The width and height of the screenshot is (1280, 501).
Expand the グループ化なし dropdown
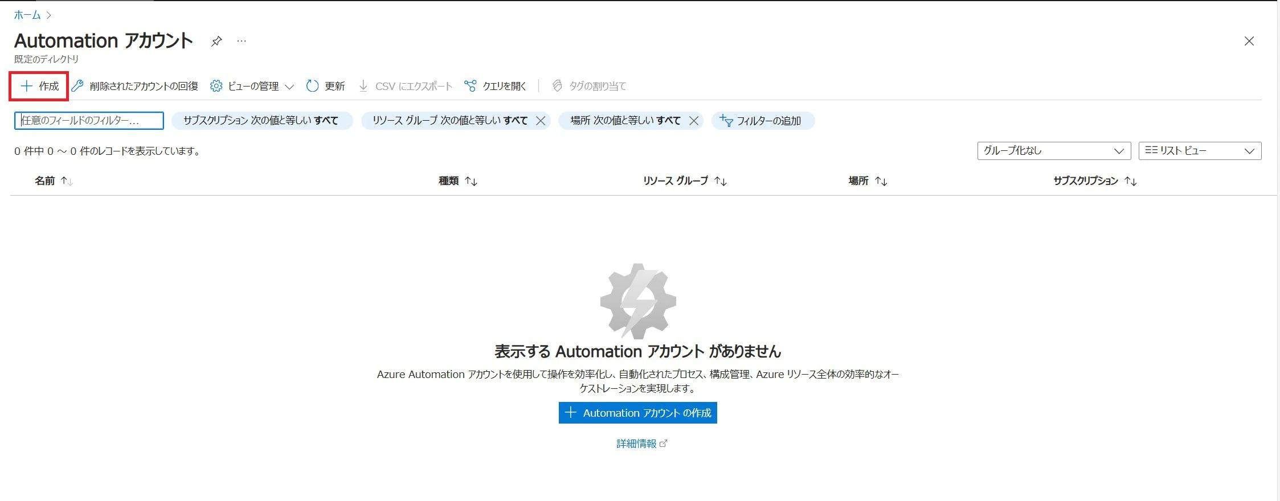point(1054,151)
